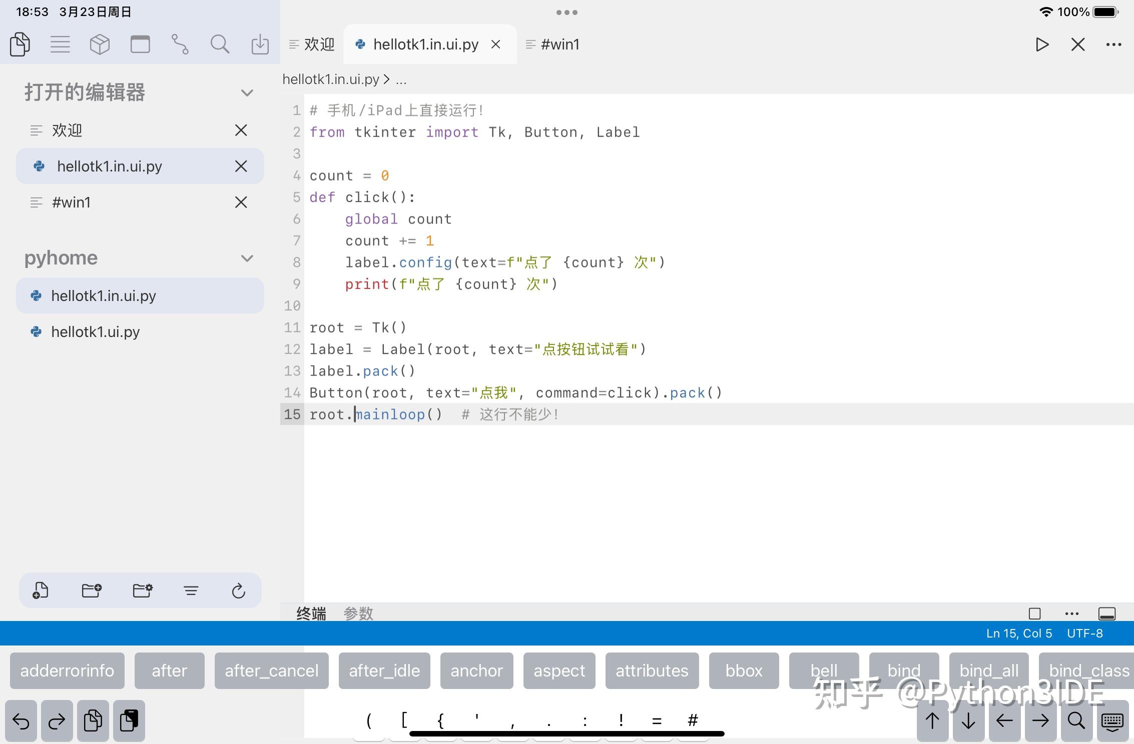
Task: Dismiss the on-screen keyboard
Action: 1112,721
